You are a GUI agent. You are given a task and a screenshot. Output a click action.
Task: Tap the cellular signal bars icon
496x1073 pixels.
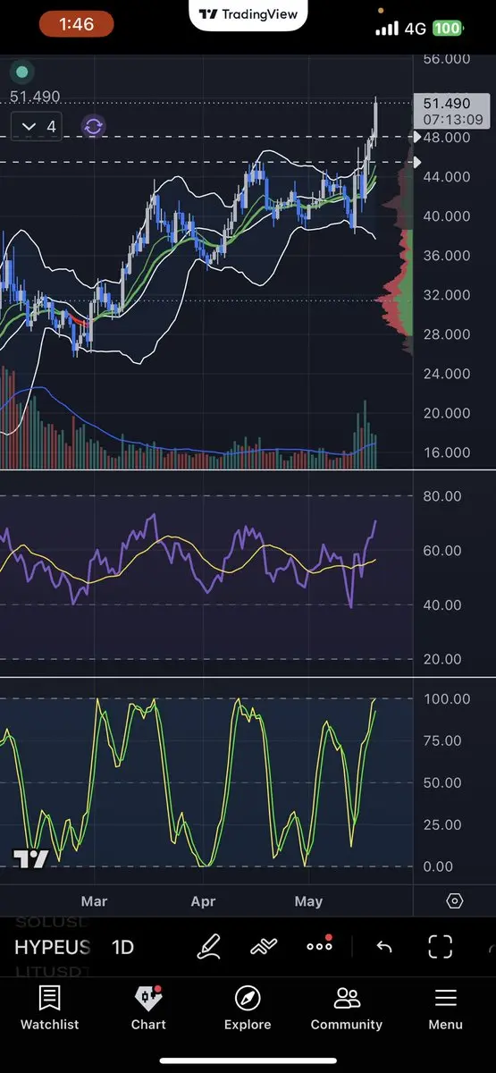click(x=387, y=29)
